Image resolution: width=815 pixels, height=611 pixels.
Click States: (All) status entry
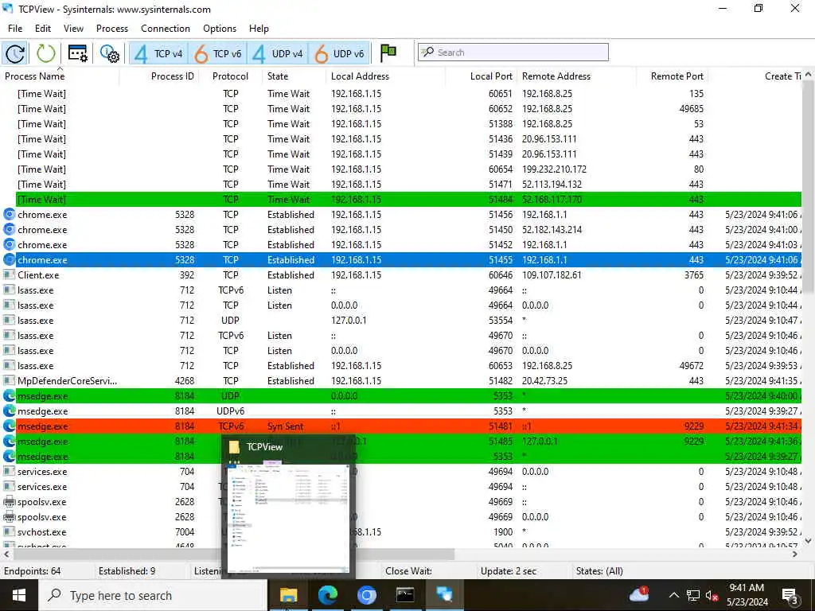click(599, 571)
